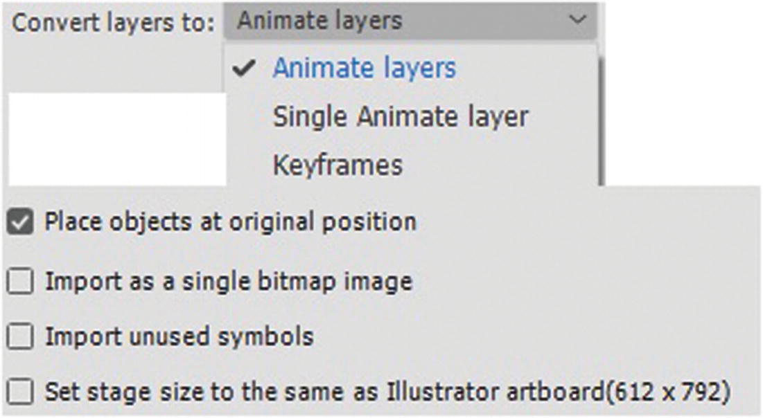Click the currently selected "Animate layers" field

(409, 21)
